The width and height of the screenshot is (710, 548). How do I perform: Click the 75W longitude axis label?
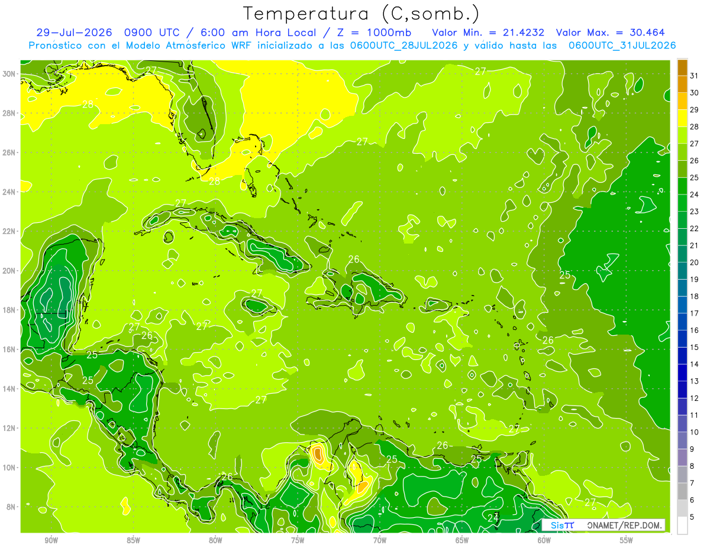(298, 540)
